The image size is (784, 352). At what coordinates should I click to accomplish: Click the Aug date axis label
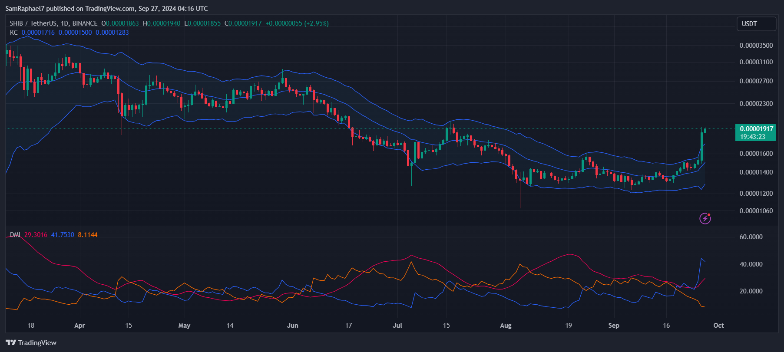point(506,326)
